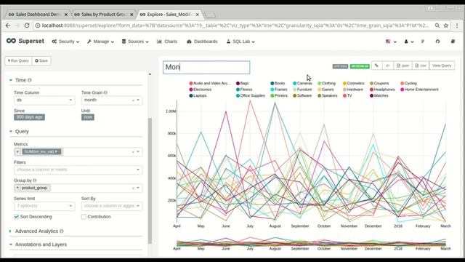Viewport: 465px width, 262px height.
Task: Toggle Electronics series in legend
Action: coord(201,90)
